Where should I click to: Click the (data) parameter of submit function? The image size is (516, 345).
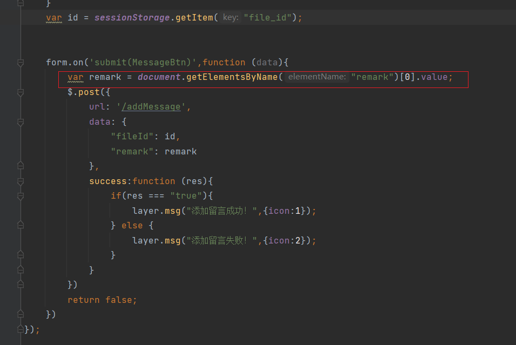(267, 63)
